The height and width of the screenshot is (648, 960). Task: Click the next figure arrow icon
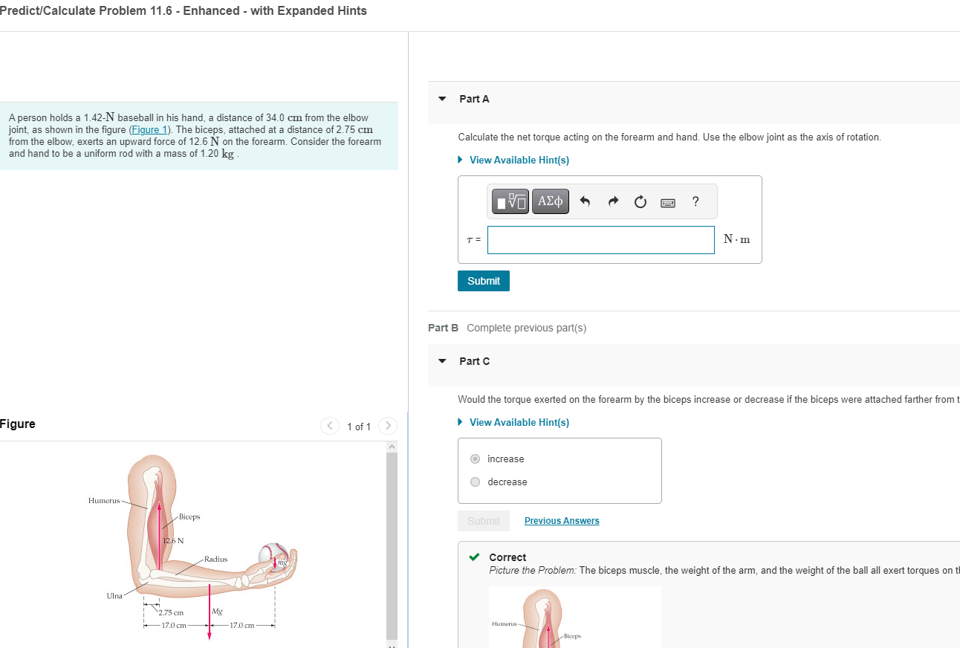click(x=388, y=426)
